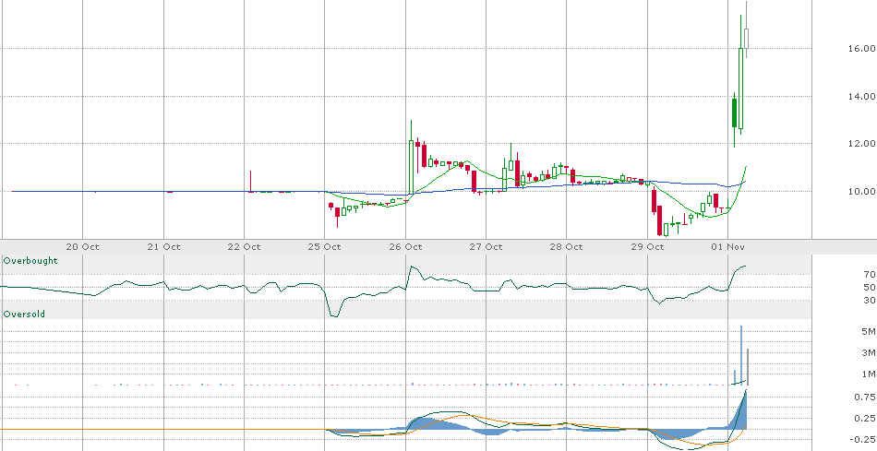Image resolution: width=877 pixels, height=451 pixels.
Task: Click the 16.00 price axis label
Action: pyautogui.click(x=861, y=49)
